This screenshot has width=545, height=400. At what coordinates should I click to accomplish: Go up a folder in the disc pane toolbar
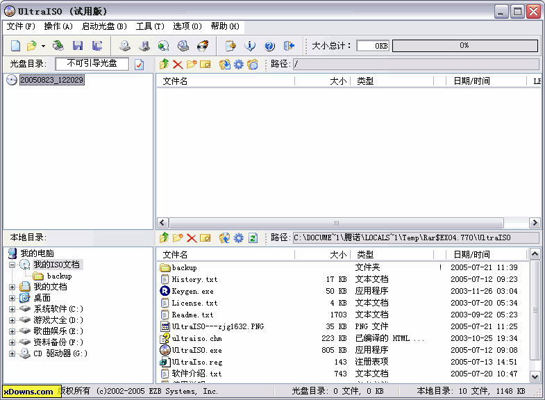165,64
